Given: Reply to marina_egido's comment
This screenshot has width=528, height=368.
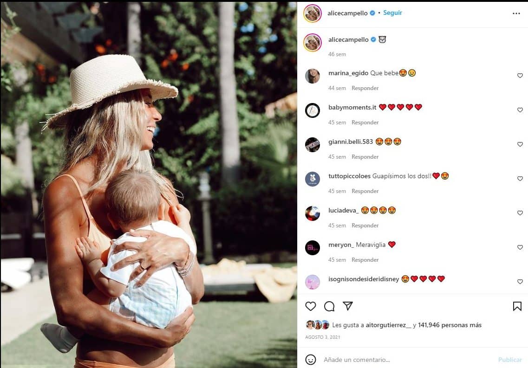Looking at the screenshot, I should 365,88.
